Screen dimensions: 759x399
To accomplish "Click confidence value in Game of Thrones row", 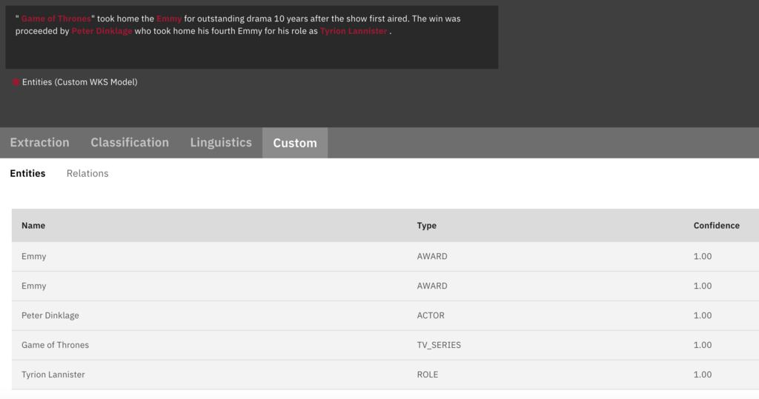I will pyautogui.click(x=703, y=345).
